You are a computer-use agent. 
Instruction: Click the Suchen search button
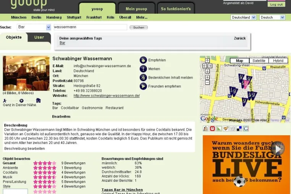pyautogui.click(x=139, y=27)
